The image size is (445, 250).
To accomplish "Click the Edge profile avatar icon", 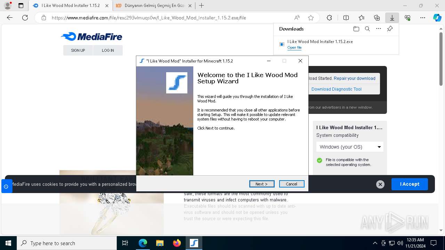I will pos(7,6).
